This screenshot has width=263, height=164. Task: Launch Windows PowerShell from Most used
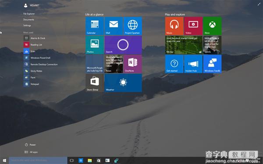pos(37,58)
